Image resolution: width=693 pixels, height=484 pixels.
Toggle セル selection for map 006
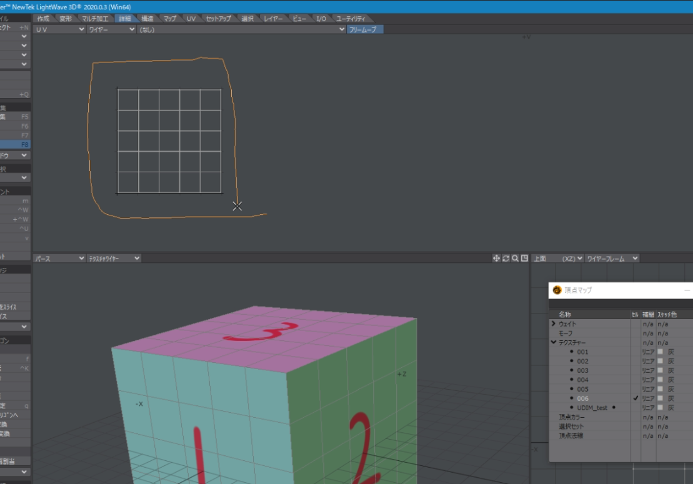[x=636, y=398]
